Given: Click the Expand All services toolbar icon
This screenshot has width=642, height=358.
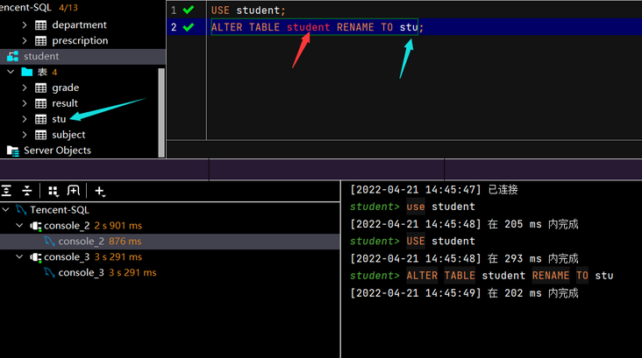Looking at the screenshot, I should point(6,191).
